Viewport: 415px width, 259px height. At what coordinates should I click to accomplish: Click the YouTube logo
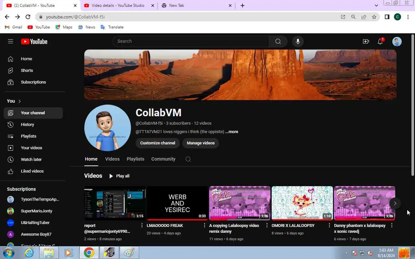pos(34,41)
